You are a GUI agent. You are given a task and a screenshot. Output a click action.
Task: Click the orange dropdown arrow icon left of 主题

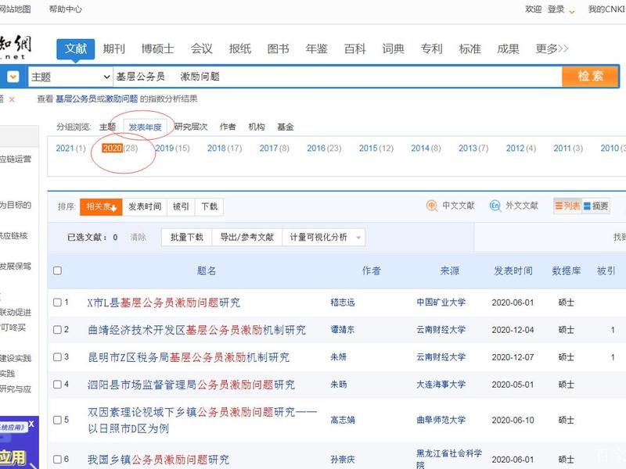(x=13, y=77)
